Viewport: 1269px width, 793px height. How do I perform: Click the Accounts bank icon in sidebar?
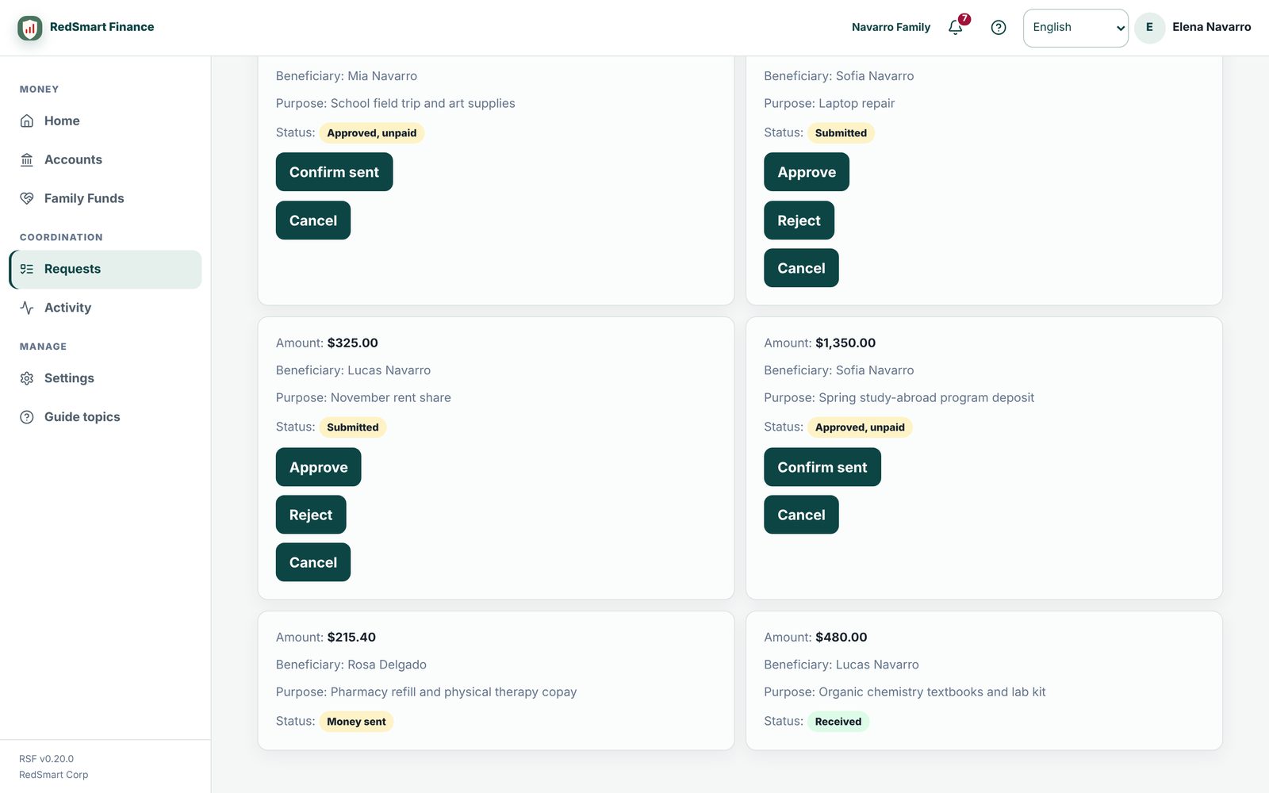[x=27, y=159]
